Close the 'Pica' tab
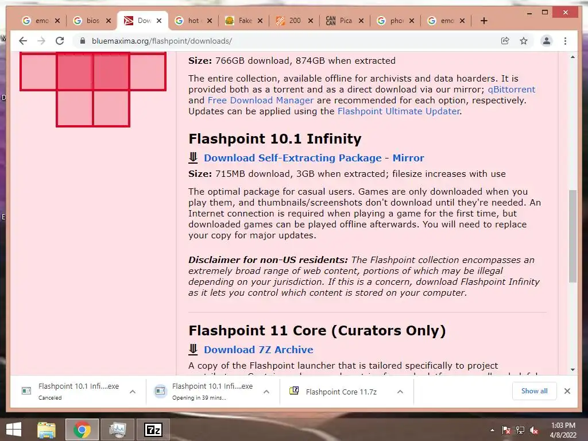 [x=361, y=21]
